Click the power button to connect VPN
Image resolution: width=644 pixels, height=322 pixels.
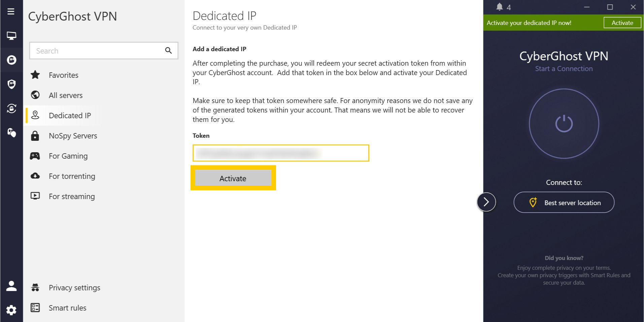[x=564, y=124]
